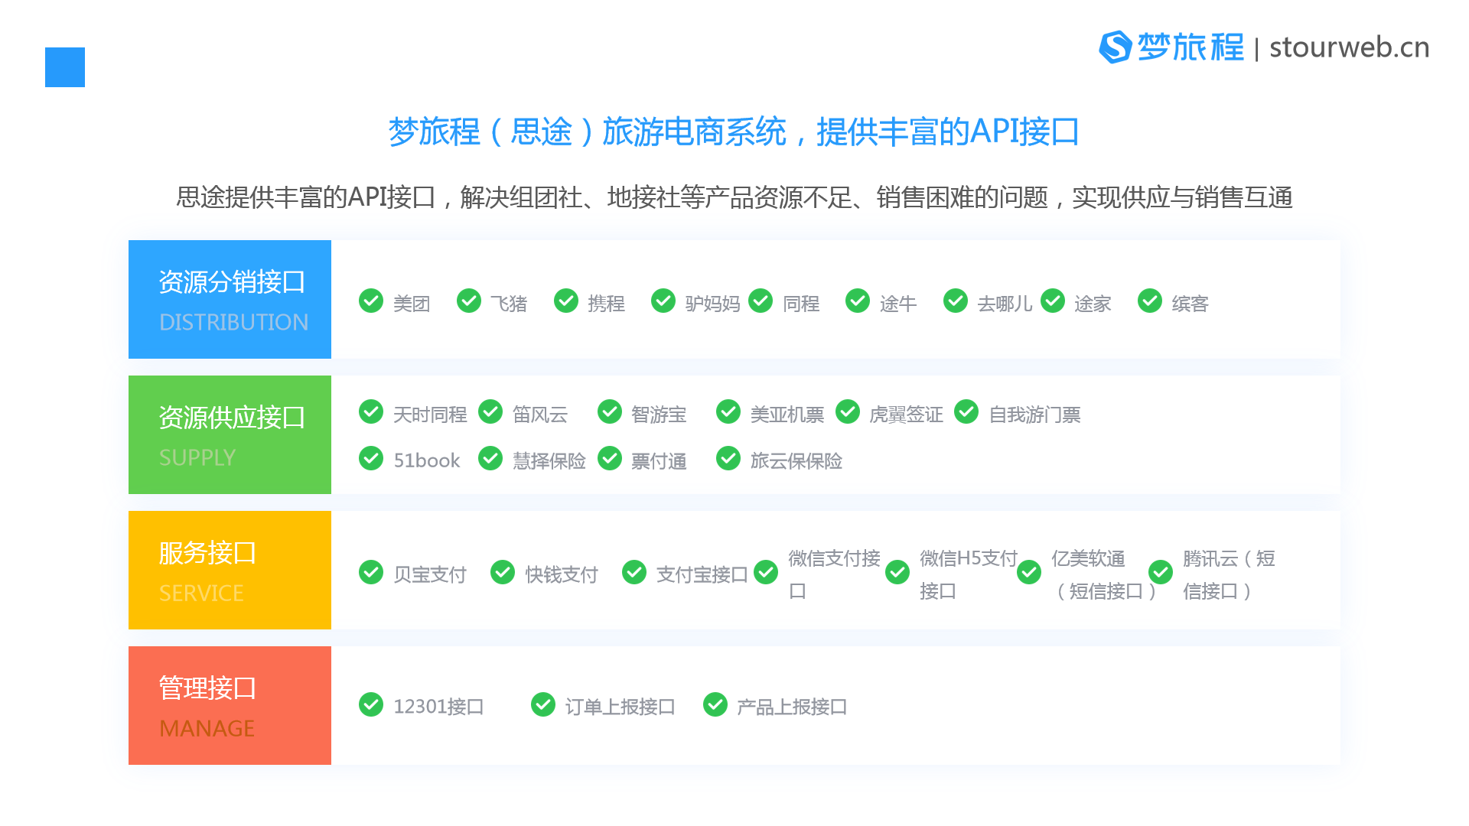Click the green check icon beside 飞猪
Screen dimensions: 1469x826
tap(469, 301)
